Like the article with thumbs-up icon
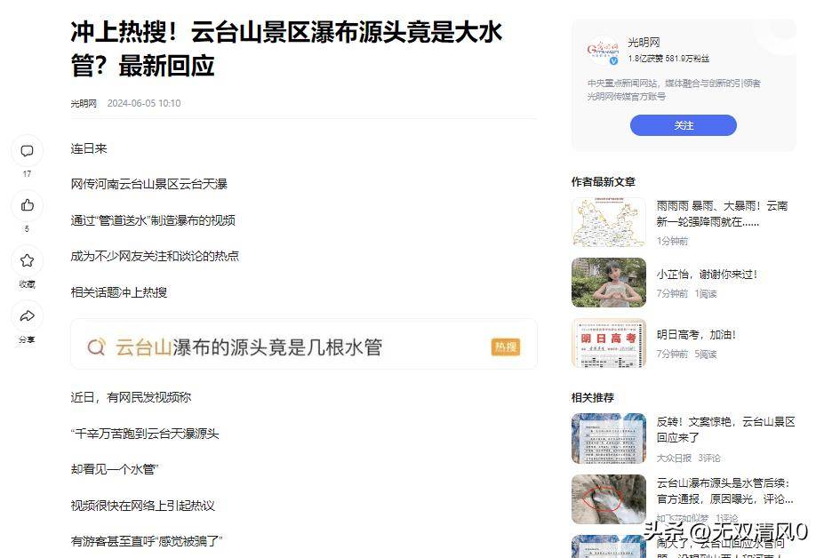This screenshot has width=824, height=558. (x=27, y=205)
